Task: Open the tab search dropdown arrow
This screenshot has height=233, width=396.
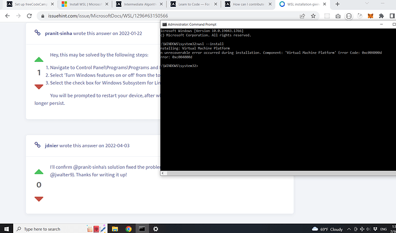Action: 367,3
